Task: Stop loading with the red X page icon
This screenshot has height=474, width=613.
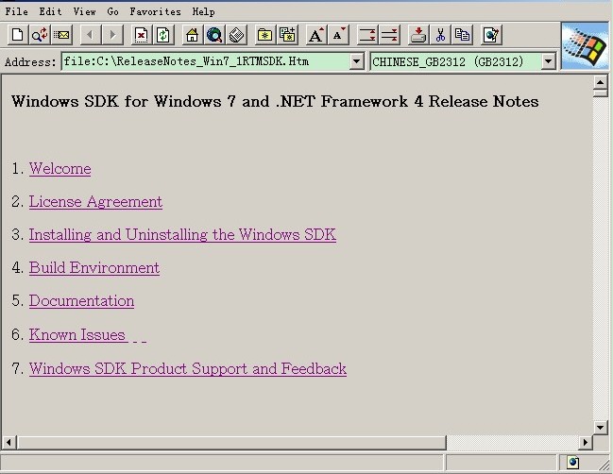Action: click(141, 35)
